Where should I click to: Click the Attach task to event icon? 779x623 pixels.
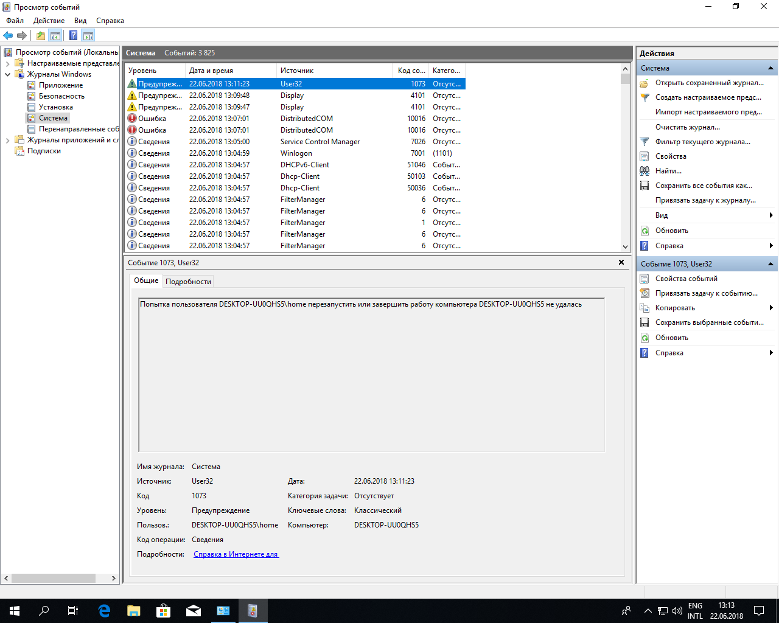click(645, 293)
